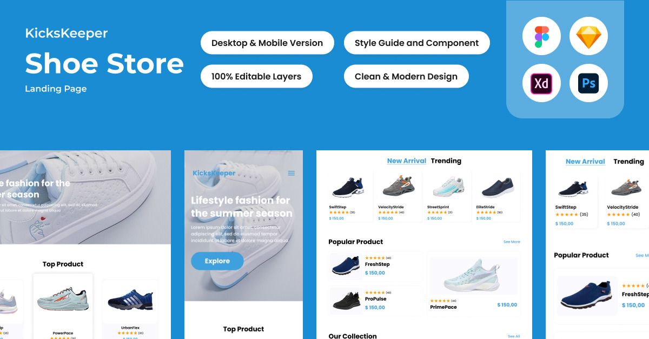Select the Desktop & Mobile Version pill
The height and width of the screenshot is (339, 649).
[x=267, y=43]
